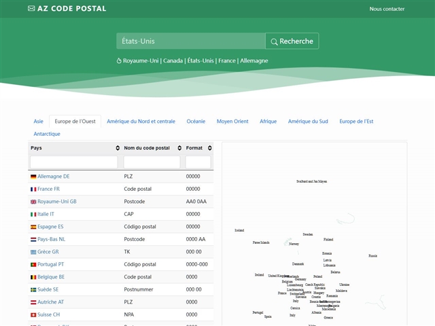
Task: Open the Allemagne DE table link
Action: tap(54, 177)
